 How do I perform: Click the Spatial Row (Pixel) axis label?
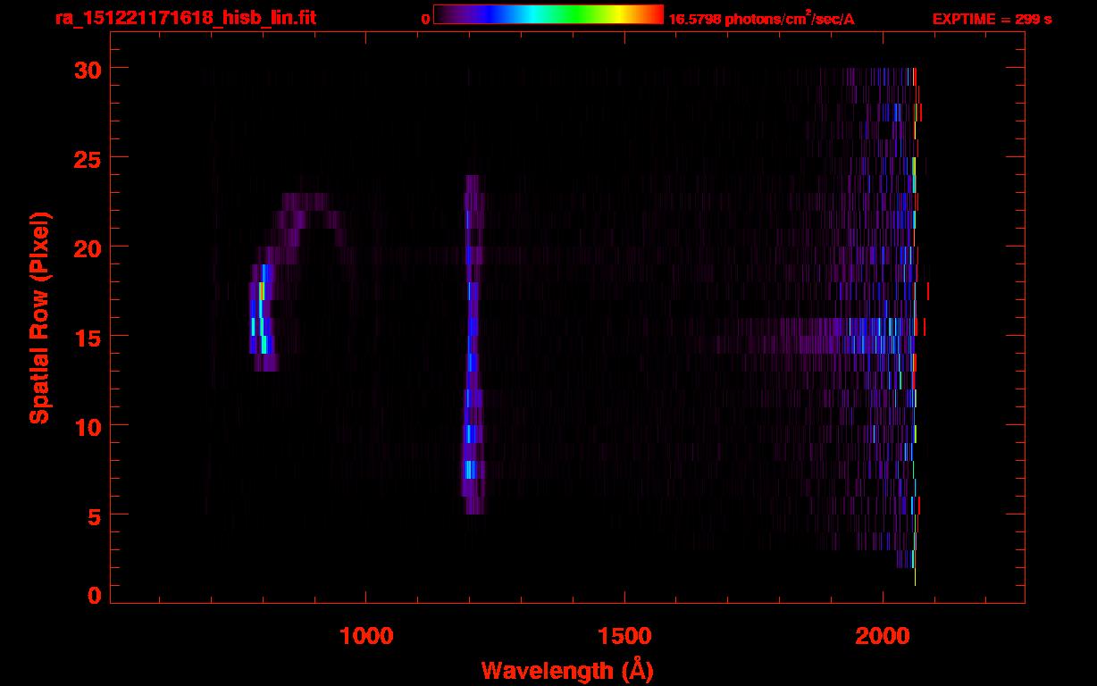[39, 318]
